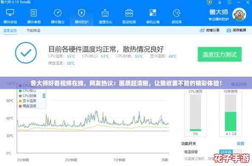Click 5% CPU usage value
The image size is (252, 166).
pyautogui.click(x=196, y=134)
